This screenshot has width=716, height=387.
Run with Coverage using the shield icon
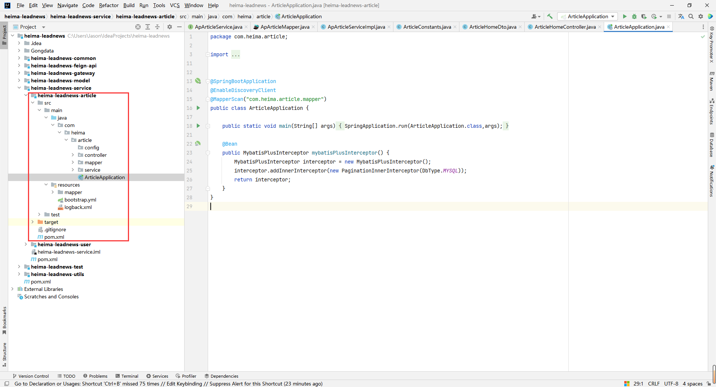click(644, 16)
